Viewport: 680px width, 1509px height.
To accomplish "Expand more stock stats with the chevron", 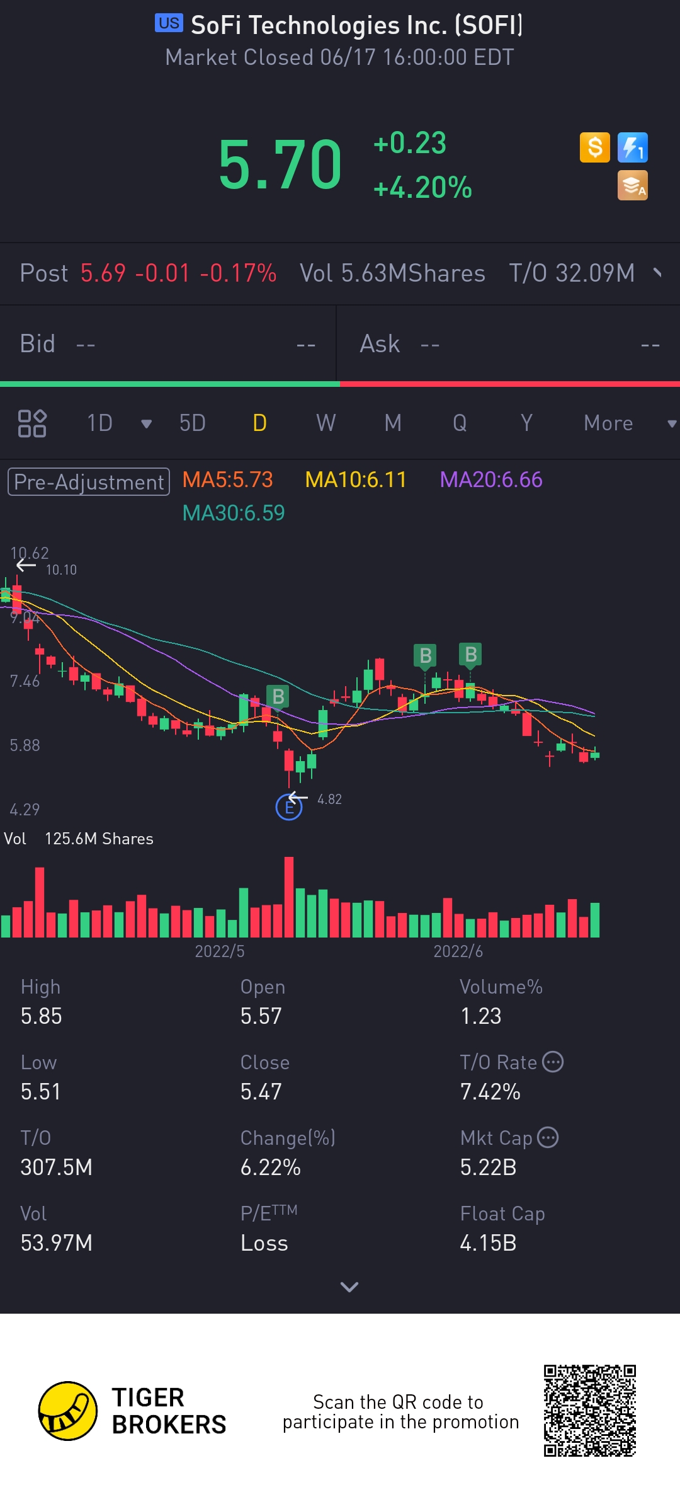I will coord(349,1287).
